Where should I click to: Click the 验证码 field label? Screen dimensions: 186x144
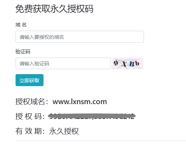pos(23,52)
